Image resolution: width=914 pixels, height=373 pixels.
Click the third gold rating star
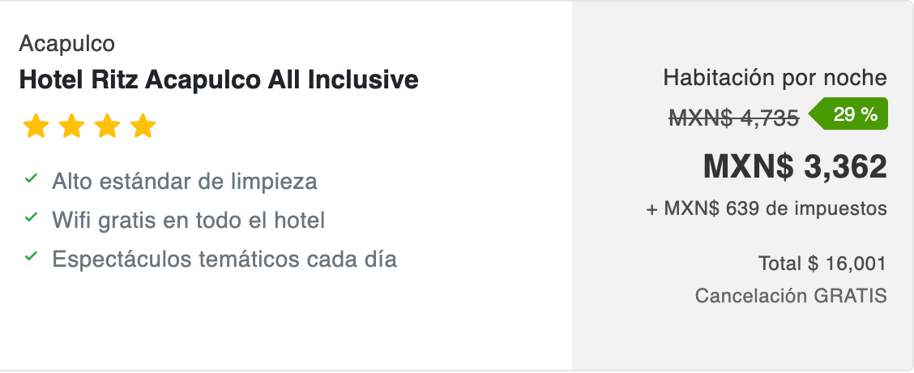pos(107,126)
